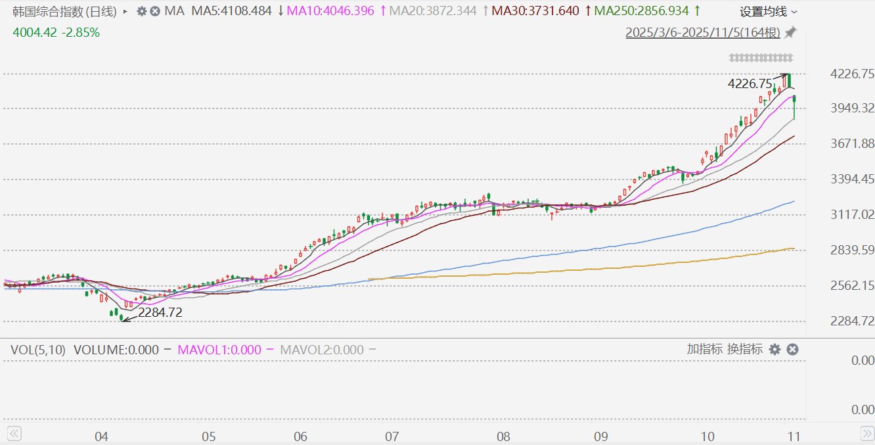Close the VOL indicator panel
This screenshot has width=875, height=445.
792,349
